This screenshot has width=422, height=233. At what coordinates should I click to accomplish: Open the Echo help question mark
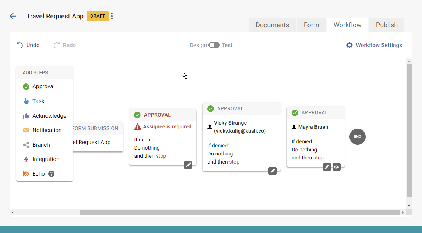[x=52, y=174]
